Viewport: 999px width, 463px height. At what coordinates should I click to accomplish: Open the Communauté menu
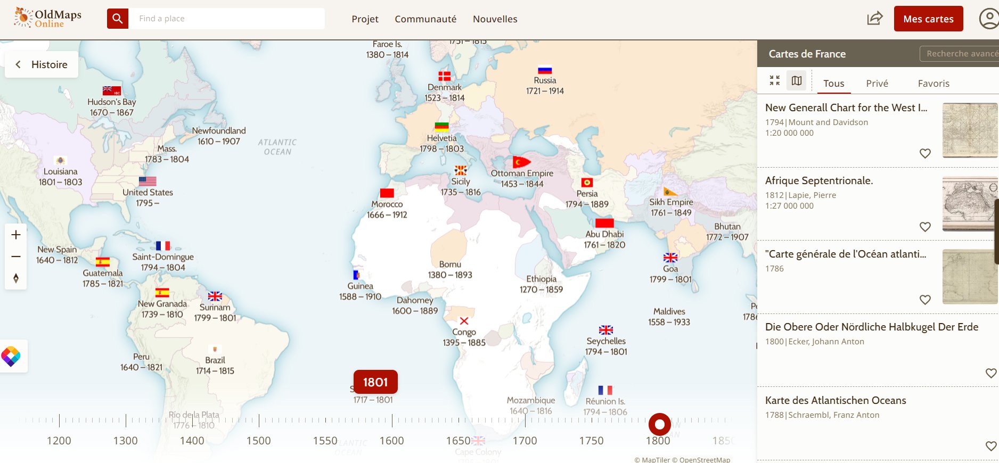coord(425,19)
